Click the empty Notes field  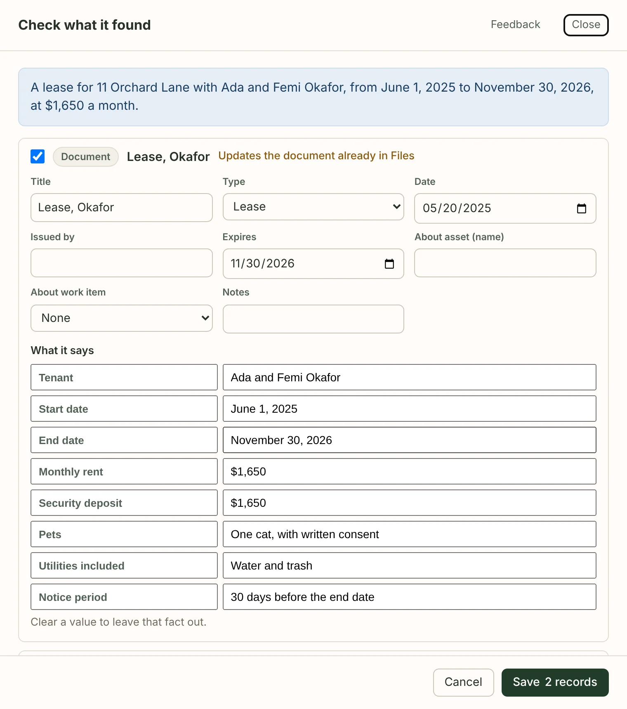pos(313,319)
